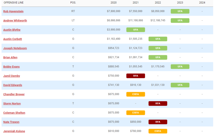Click the RFA badge in Storm Norton's row
Image resolution: width=216 pixels, height=135 pixels.
tap(158, 104)
